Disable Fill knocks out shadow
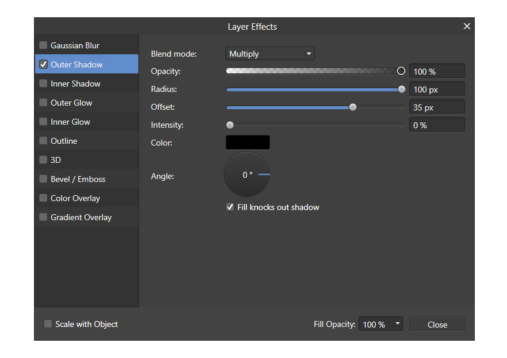The height and width of the screenshot is (358, 507). tap(230, 206)
